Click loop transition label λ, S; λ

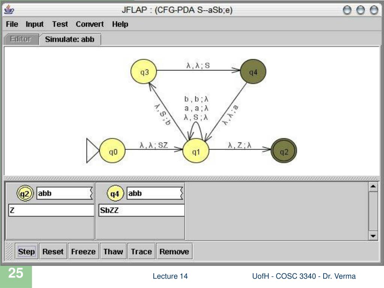pos(196,117)
